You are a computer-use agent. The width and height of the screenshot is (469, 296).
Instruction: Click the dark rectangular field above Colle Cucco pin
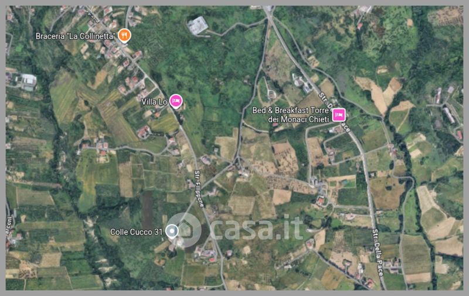pos(147,208)
